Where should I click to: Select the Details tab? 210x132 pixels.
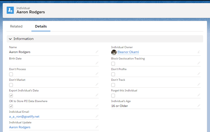pyautogui.click(x=41, y=26)
